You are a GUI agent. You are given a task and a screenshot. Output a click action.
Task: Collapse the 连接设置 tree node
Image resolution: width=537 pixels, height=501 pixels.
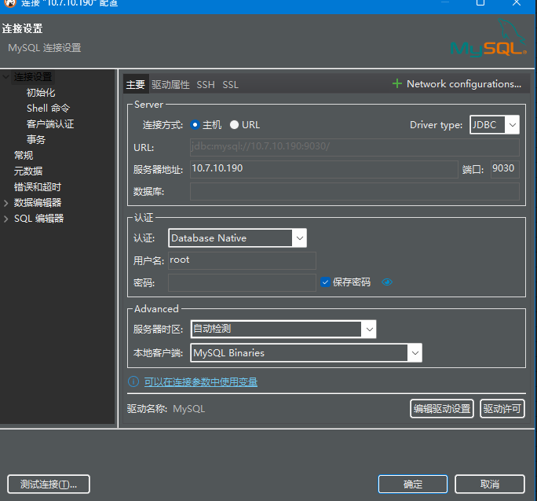click(5, 76)
